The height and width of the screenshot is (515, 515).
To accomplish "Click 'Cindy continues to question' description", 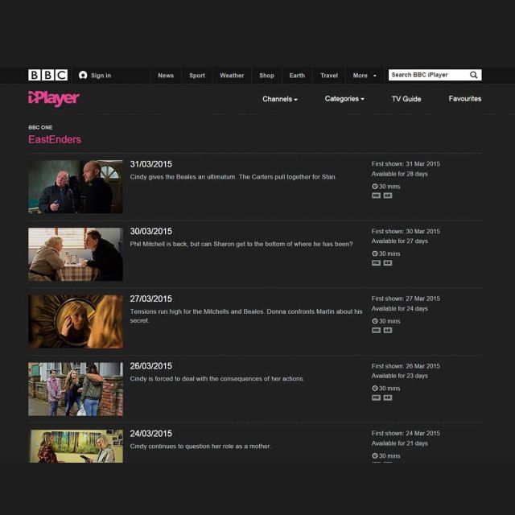I will coord(200,446).
